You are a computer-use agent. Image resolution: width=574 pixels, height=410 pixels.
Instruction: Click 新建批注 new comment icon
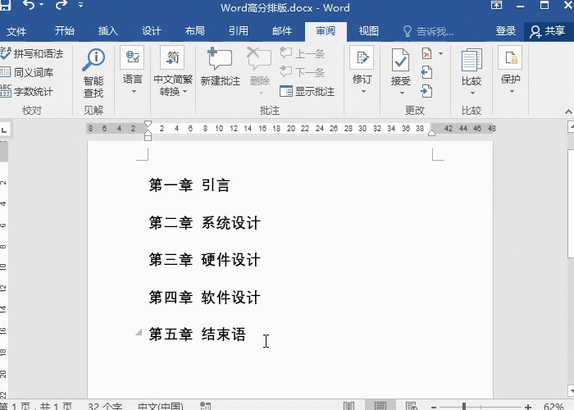[x=220, y=58]
